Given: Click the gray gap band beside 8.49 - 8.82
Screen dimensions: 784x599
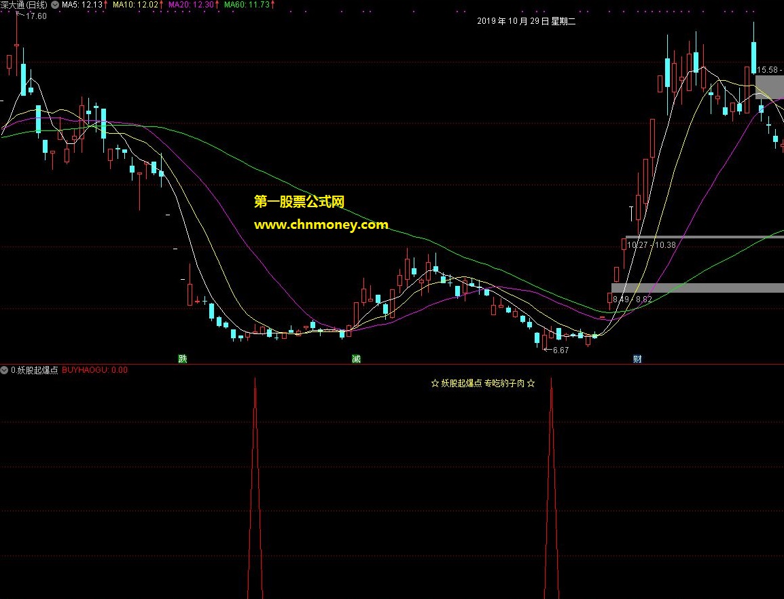Looking at the screenshot, I should [698, 288].
